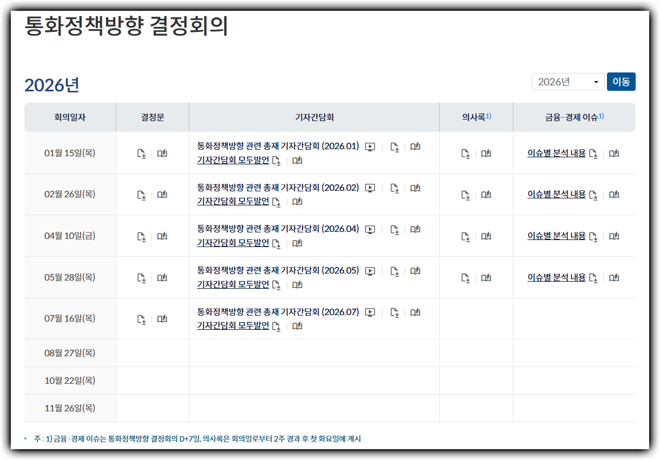The height and width of the screenshot is (460, 660).
Task: Download the 2026.01 기자간담회 file
Action: tap(395, 147)
